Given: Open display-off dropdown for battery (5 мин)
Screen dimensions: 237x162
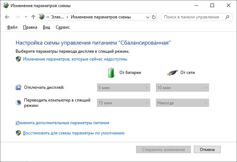Looking at the screenshot, I should point(123,87).
